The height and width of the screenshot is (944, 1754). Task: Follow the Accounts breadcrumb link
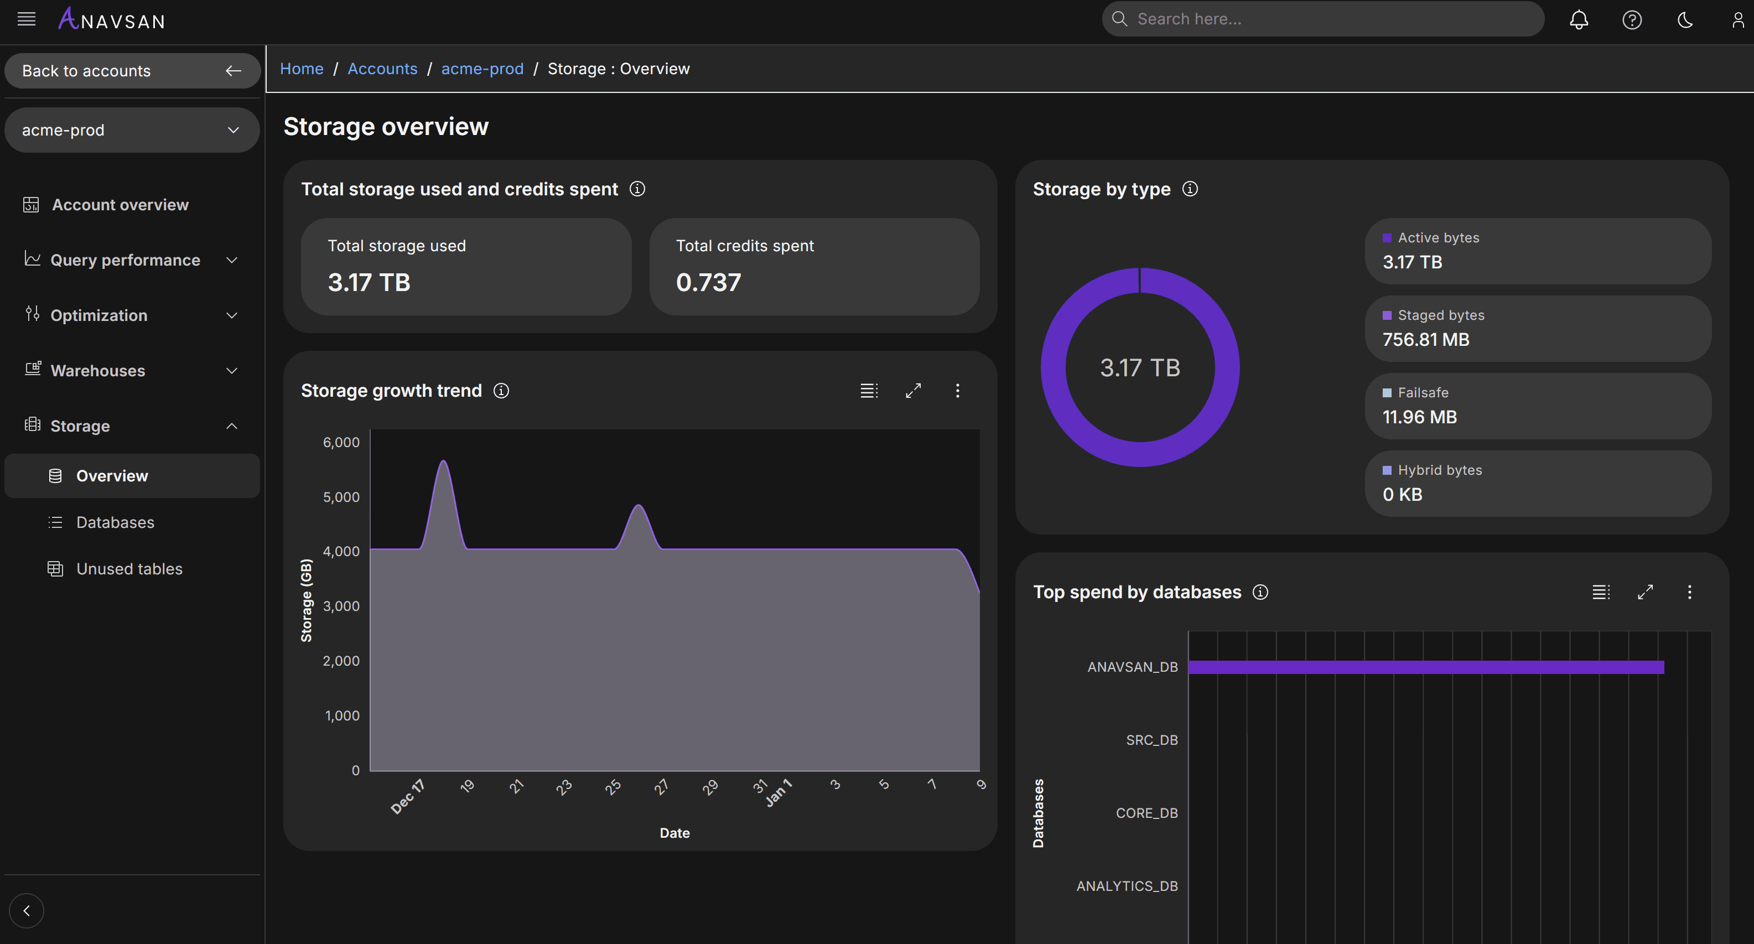point(382,69)
